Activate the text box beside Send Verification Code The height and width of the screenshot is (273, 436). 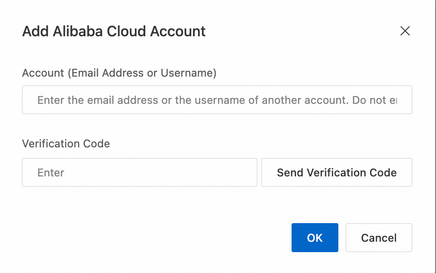[x=139, y=172]
